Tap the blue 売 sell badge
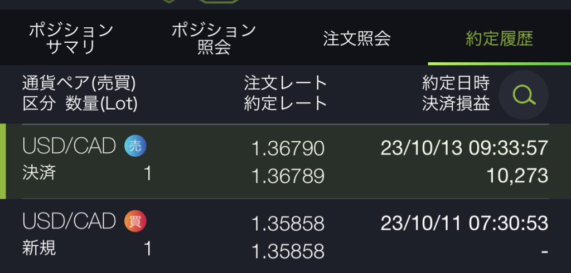 tap(135, 146)
